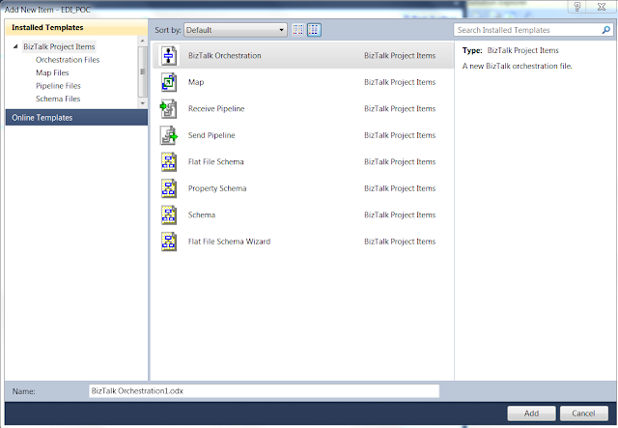This screenshot has width=618, height=428.
Task: Close the Add New Item dialog
Action: tap(602, 7)
